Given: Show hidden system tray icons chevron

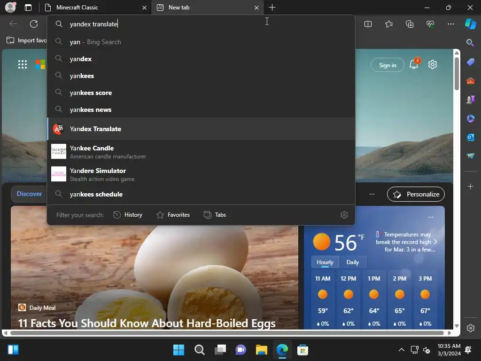Looking at the screenshot, I should [401, 349].
